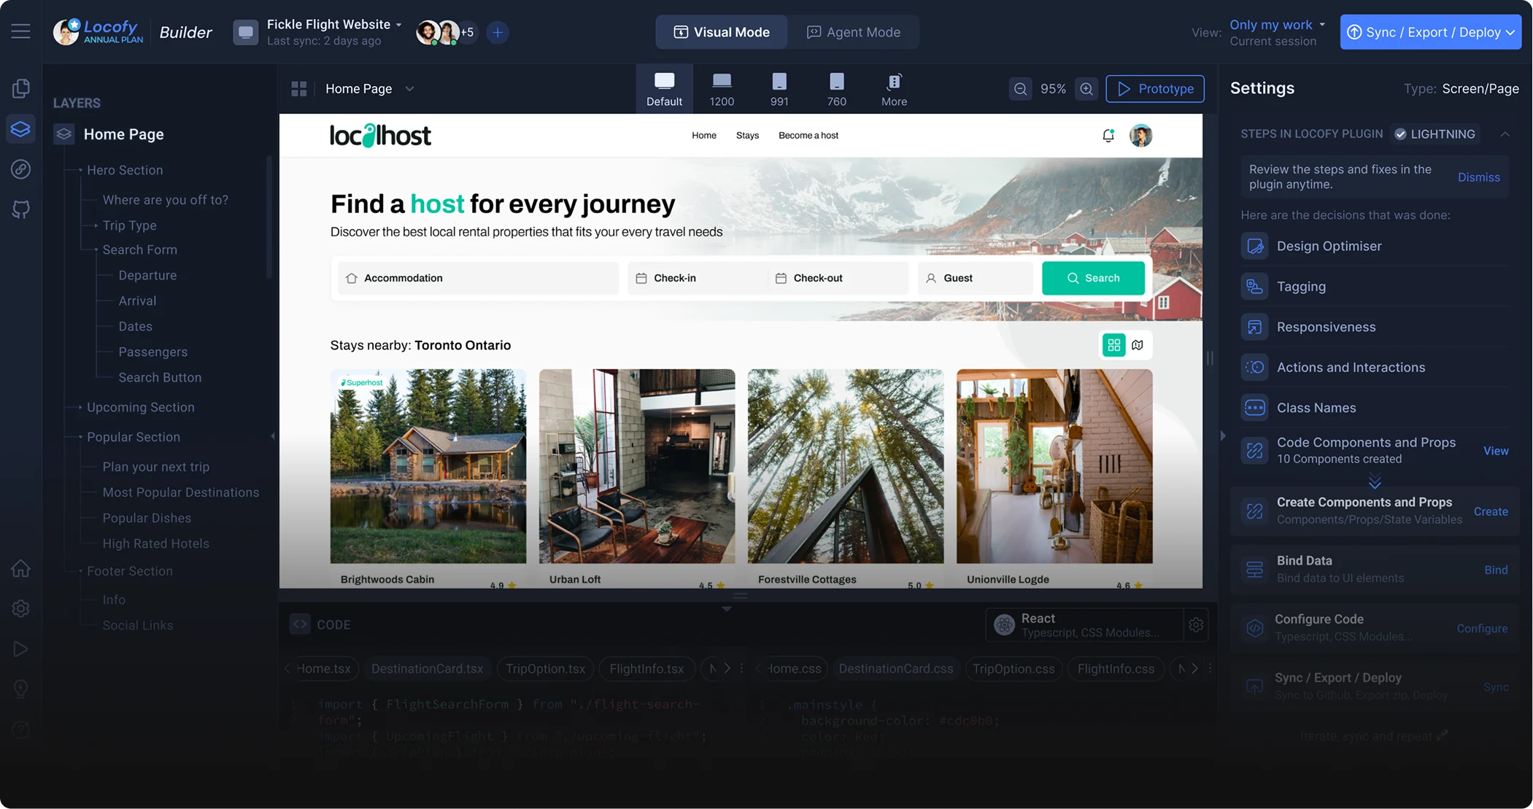This screenshot has width=1533, height=809.
Task: Select the 760 breakpoint
Action: point(836,89)
